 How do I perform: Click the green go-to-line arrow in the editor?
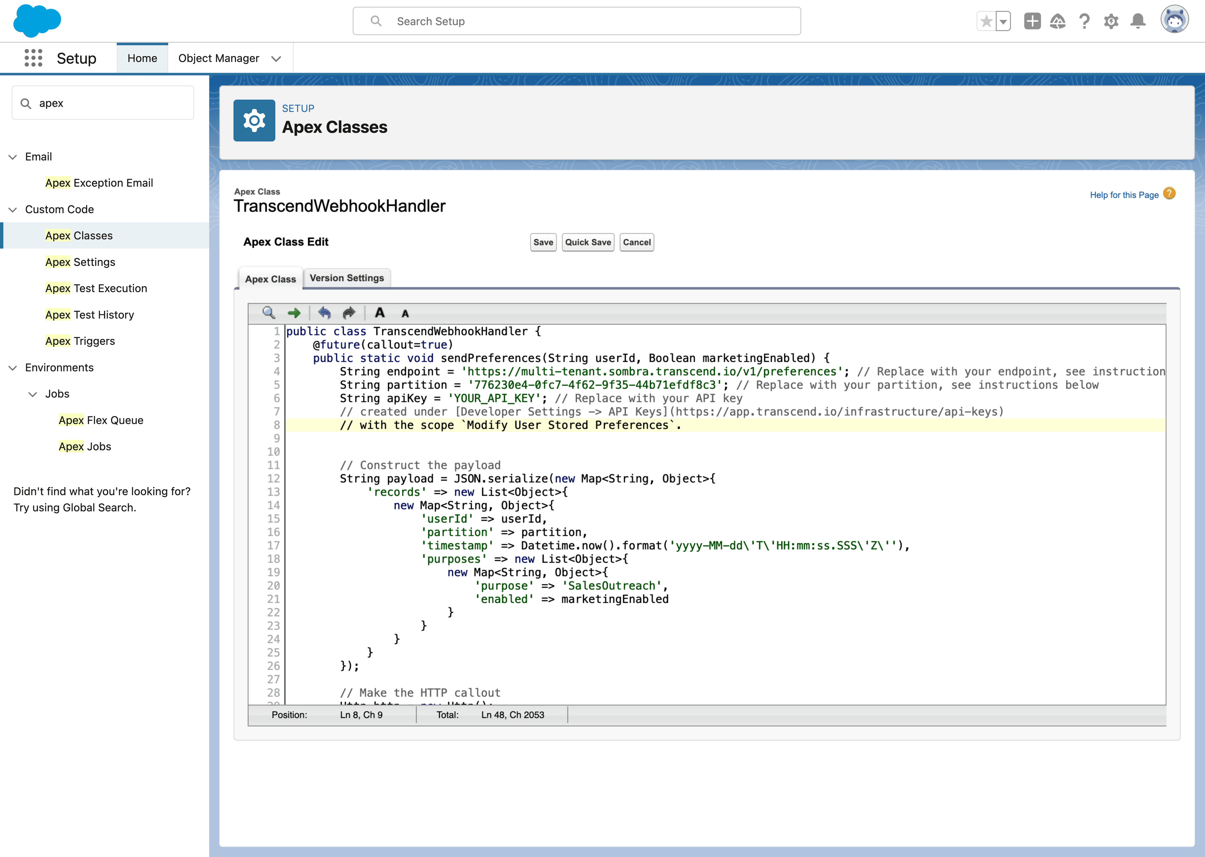(294, 313)
